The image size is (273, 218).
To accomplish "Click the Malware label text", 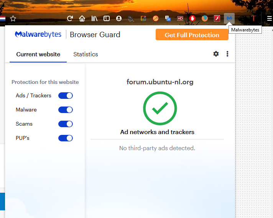I will click(26, 110).
